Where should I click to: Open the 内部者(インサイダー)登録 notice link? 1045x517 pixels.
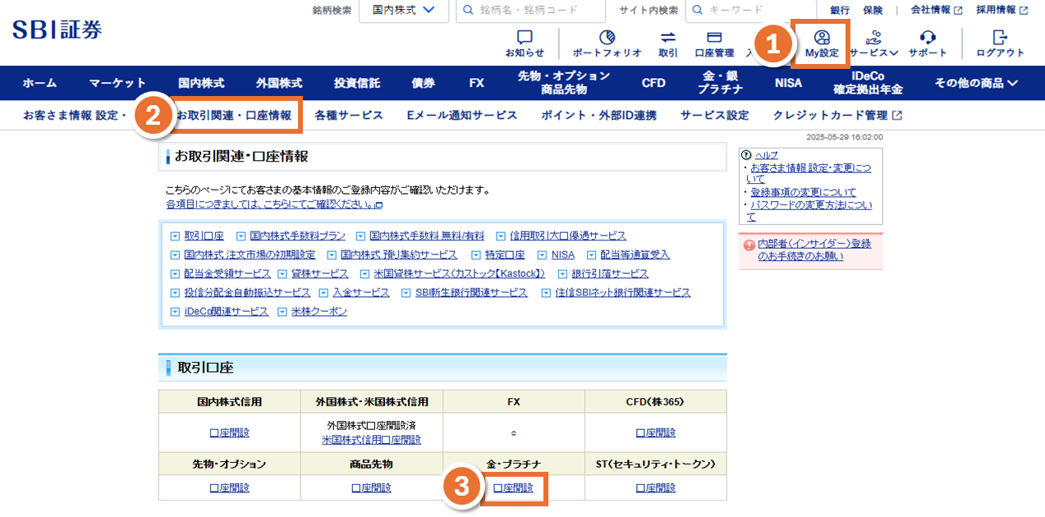point(814,250)
